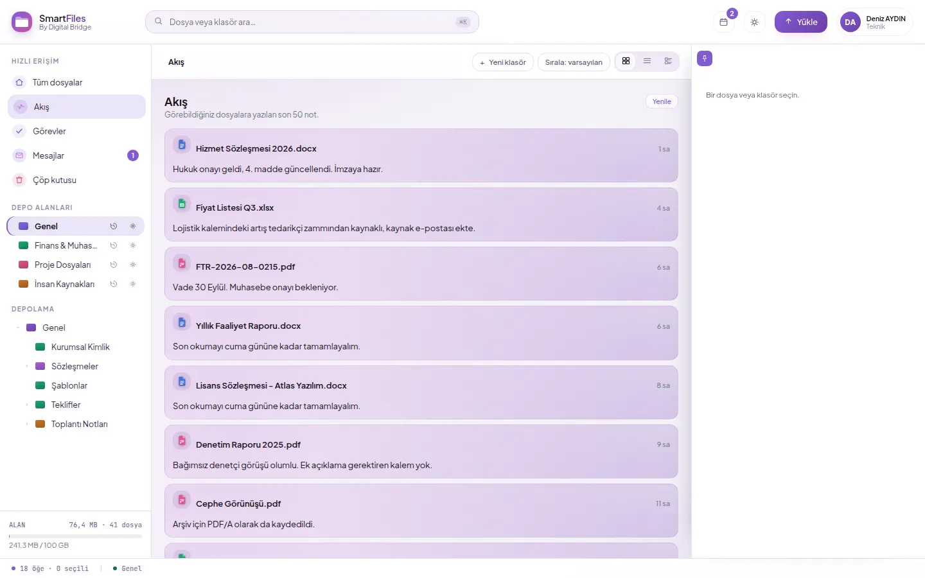Open Tüm dosyalar in quick access
This screenshot has width=925, height=578.
point(76,82)
